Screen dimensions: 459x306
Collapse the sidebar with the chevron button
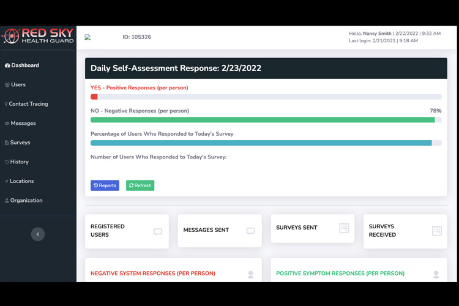[38, 234]
